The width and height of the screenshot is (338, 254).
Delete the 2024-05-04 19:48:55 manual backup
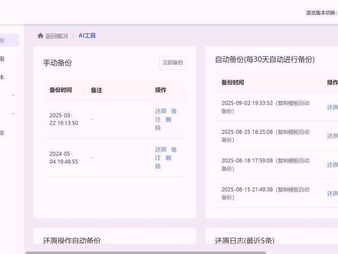(163, 162)
